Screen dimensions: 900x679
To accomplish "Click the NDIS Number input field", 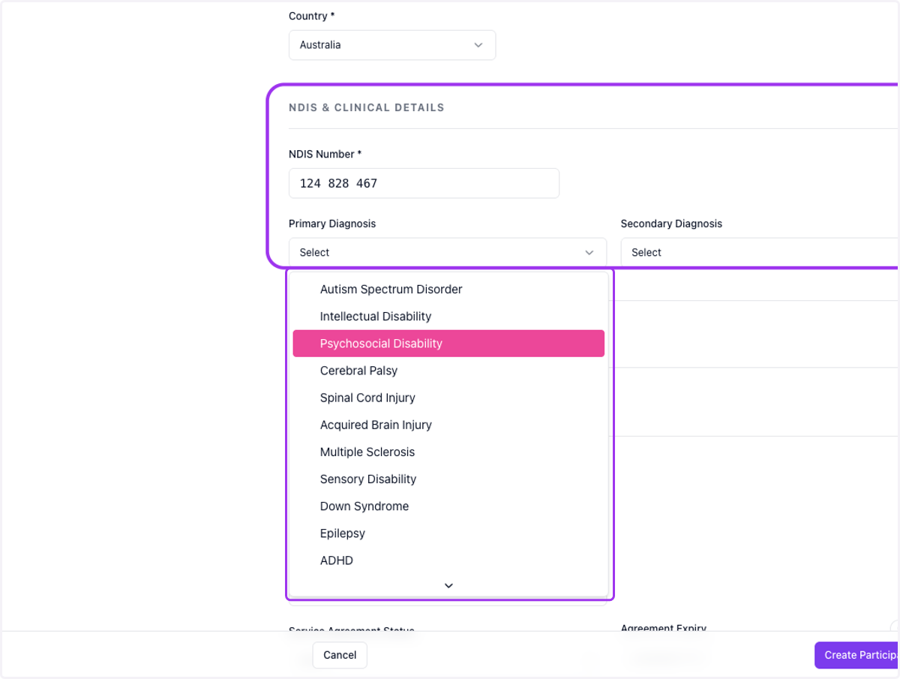I will [424, 183].
